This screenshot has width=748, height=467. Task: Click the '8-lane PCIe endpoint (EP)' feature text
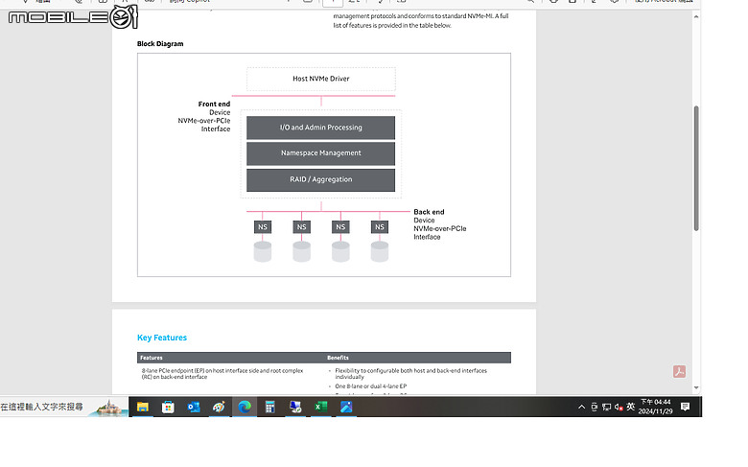(x=222, y=374)
